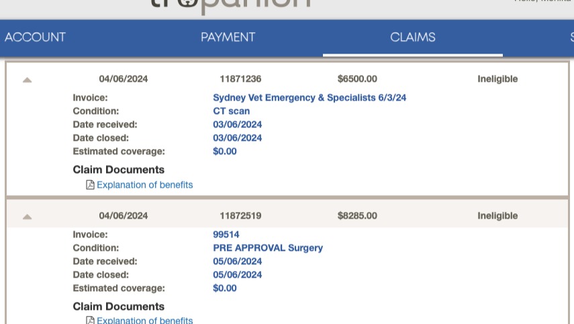Open surgery claim's Explanation of benefits link
The width and height of the screenshot is (574, 324).
(144, 320)
